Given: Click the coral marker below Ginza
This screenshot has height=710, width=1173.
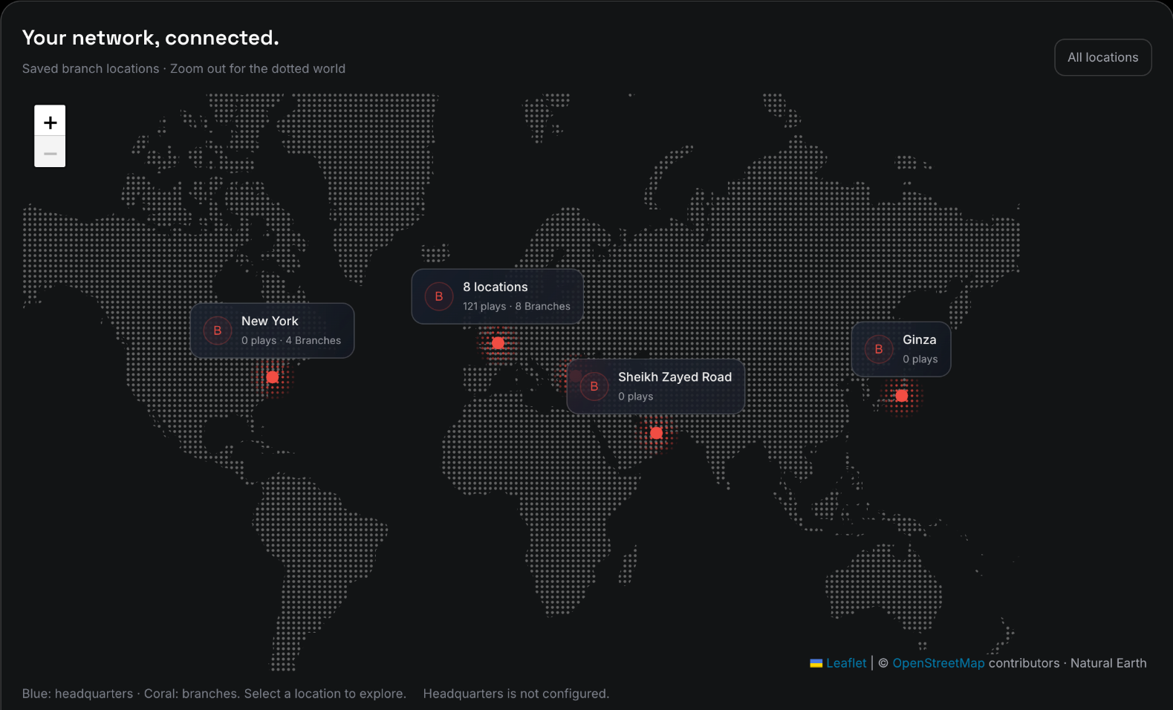Looking at the screenshot, I should 901,396.
